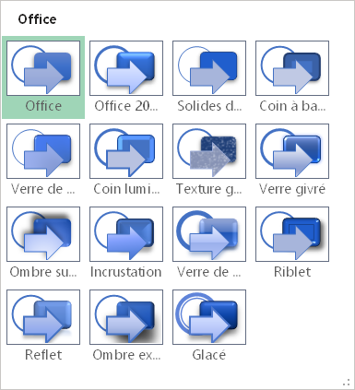
Task: Click the Glacé text label
Action: [x=209, y=355]
